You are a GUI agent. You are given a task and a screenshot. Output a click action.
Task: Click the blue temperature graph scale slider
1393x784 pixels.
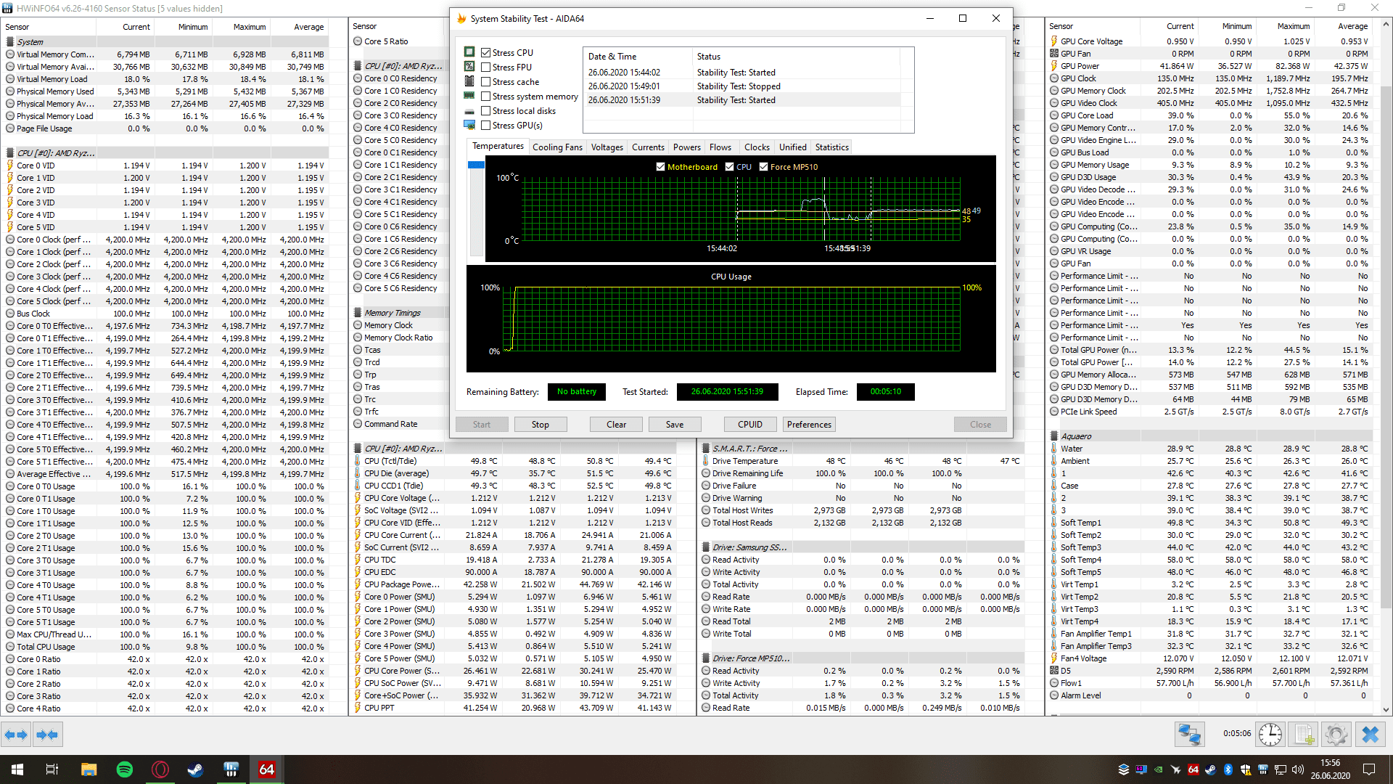(476, 166)
